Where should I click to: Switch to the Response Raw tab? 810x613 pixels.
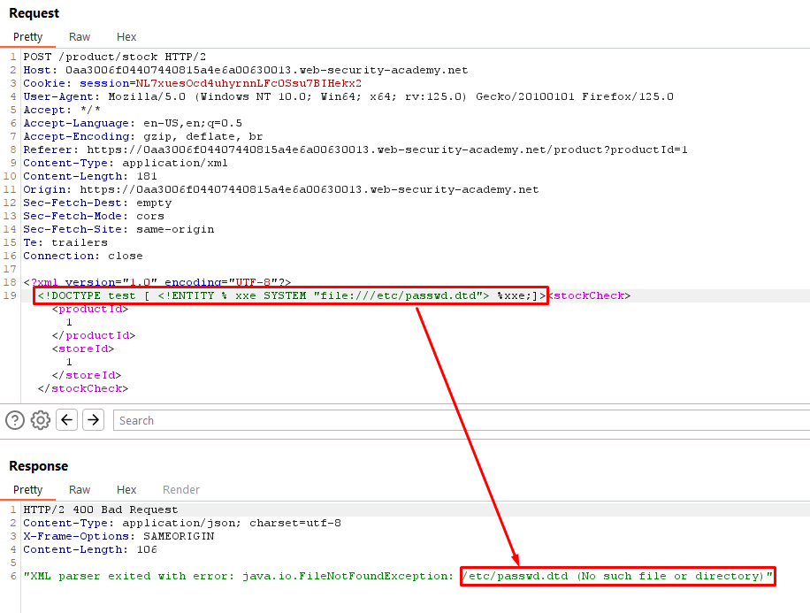click(x=80, y=489)
